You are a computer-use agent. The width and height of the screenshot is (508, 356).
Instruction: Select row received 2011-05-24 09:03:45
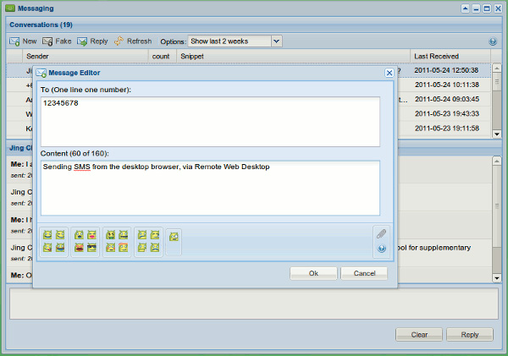pos(249,99)
